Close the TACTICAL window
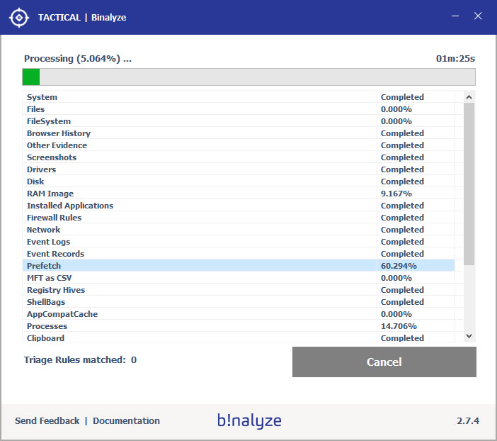 (x=478, y=16)
